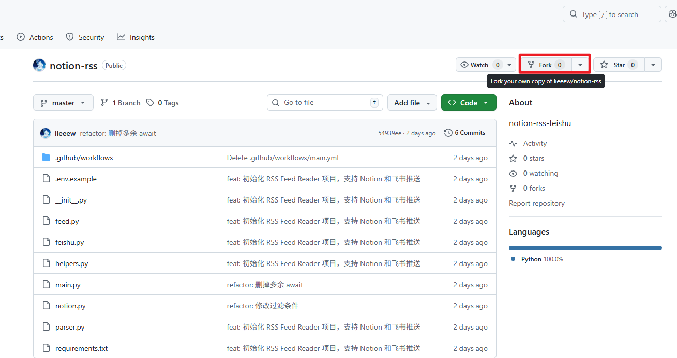This screenshot has width=677, height=358.
Task: Click the lieeew commit author avatar
Action: (46, 133)
